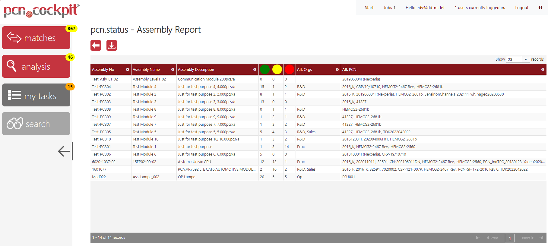Select the Test-PCB01 assembly number
This screenshot has width=548, height=246.
101,147
